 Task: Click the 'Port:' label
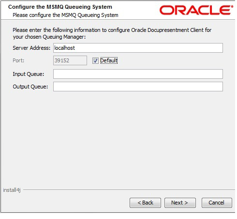(x=18, y=60)
